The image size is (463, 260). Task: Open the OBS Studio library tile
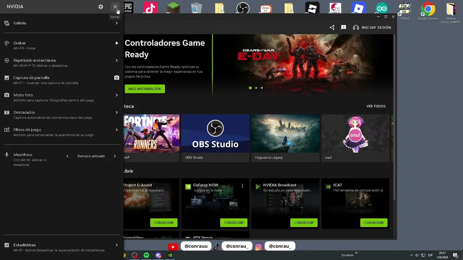215,138
